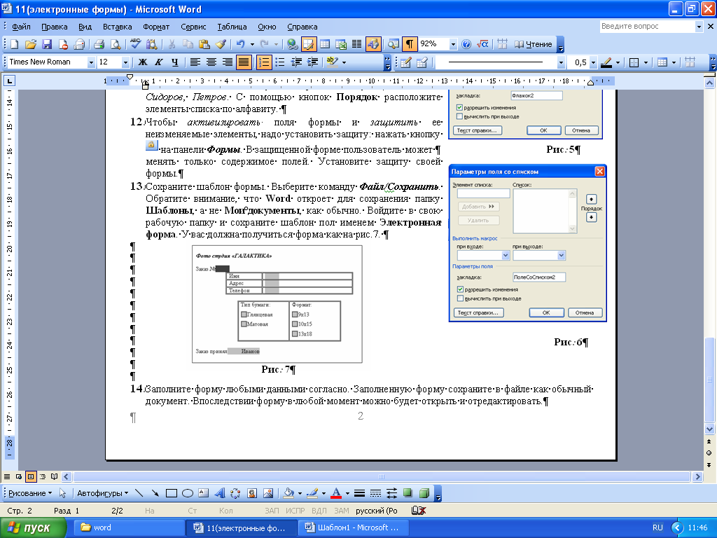Click the Open folder icon

[x=31, y=44]
